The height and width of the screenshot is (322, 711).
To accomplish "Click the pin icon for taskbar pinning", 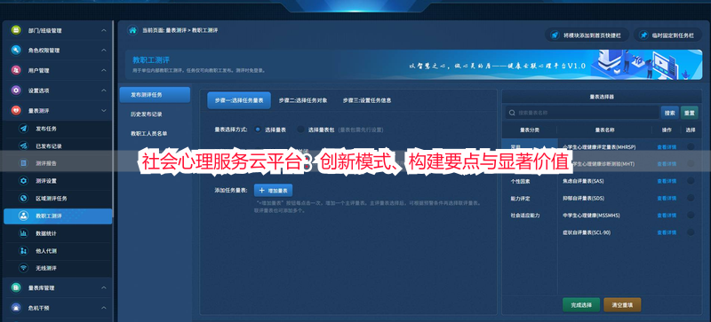I will click(x=643, y=35).
